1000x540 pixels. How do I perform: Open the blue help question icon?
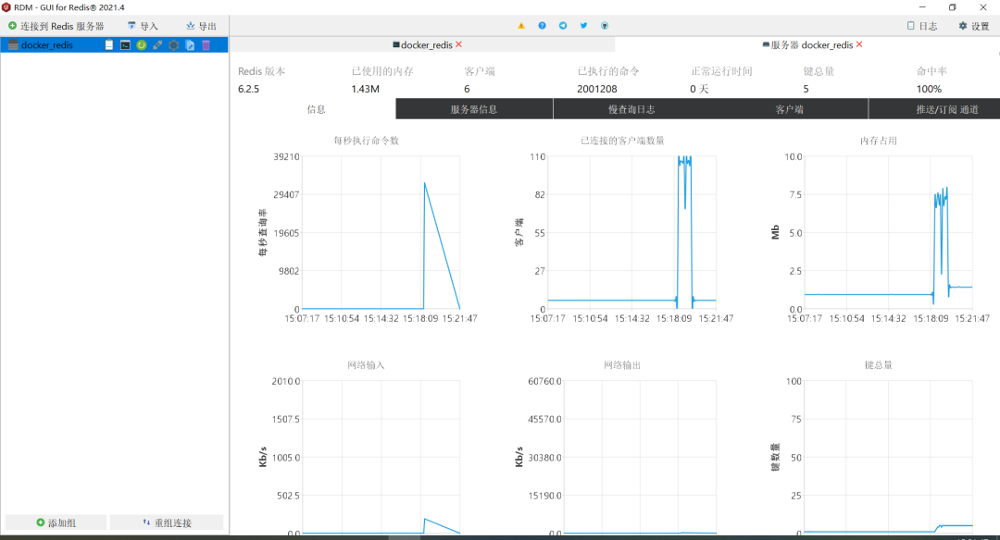pos(542,26)
